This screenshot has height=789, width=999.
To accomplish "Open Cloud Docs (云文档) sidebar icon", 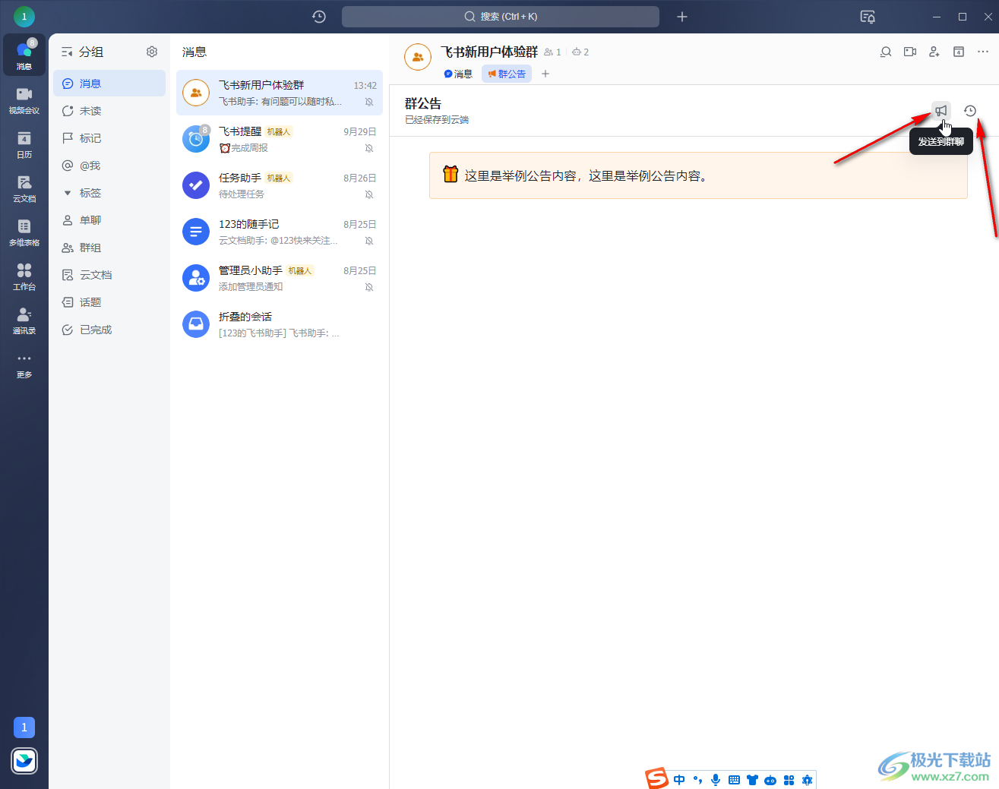I will click(24, 188).
